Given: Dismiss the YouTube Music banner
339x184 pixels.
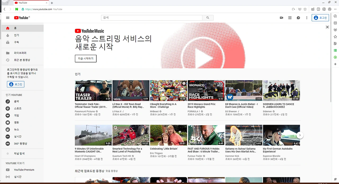Looking at the screenshot, I should [327, 27].
